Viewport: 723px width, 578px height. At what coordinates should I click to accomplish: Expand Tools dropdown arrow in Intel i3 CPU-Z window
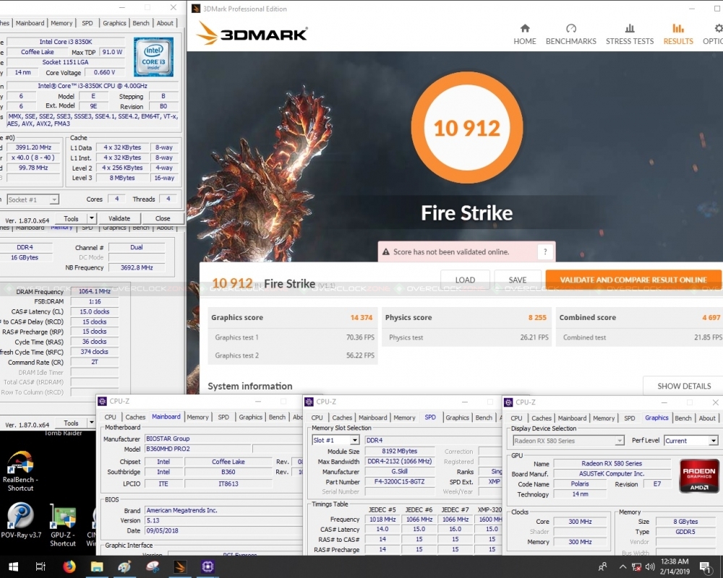[x=92, y=218]
